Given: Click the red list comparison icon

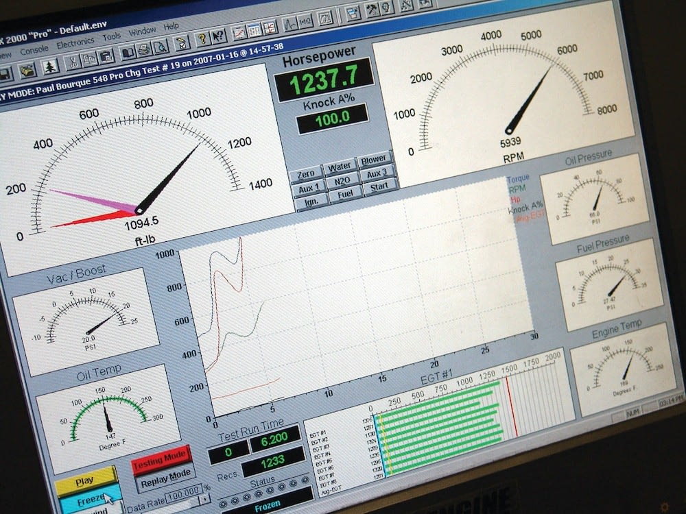Looking at the screenshot, I should (x=270, y=27).
